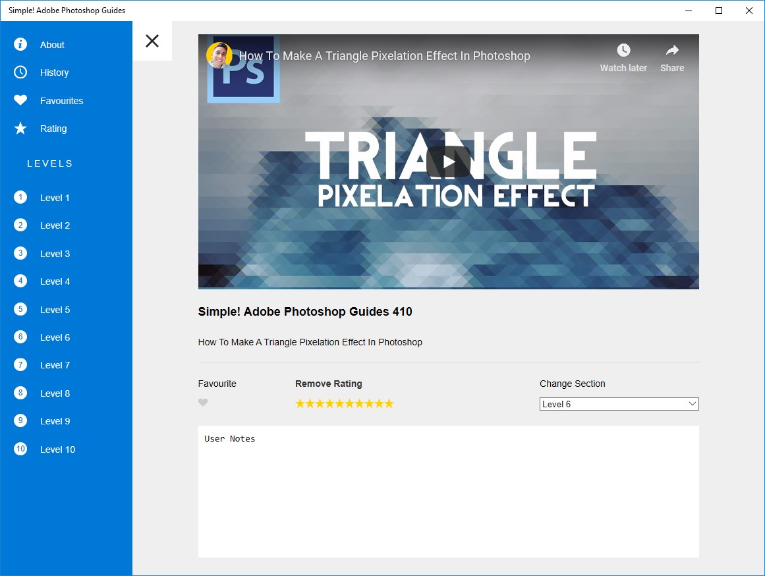765x576 pixels.
Task: Go to Level 5 label
Action: (55, 310)
